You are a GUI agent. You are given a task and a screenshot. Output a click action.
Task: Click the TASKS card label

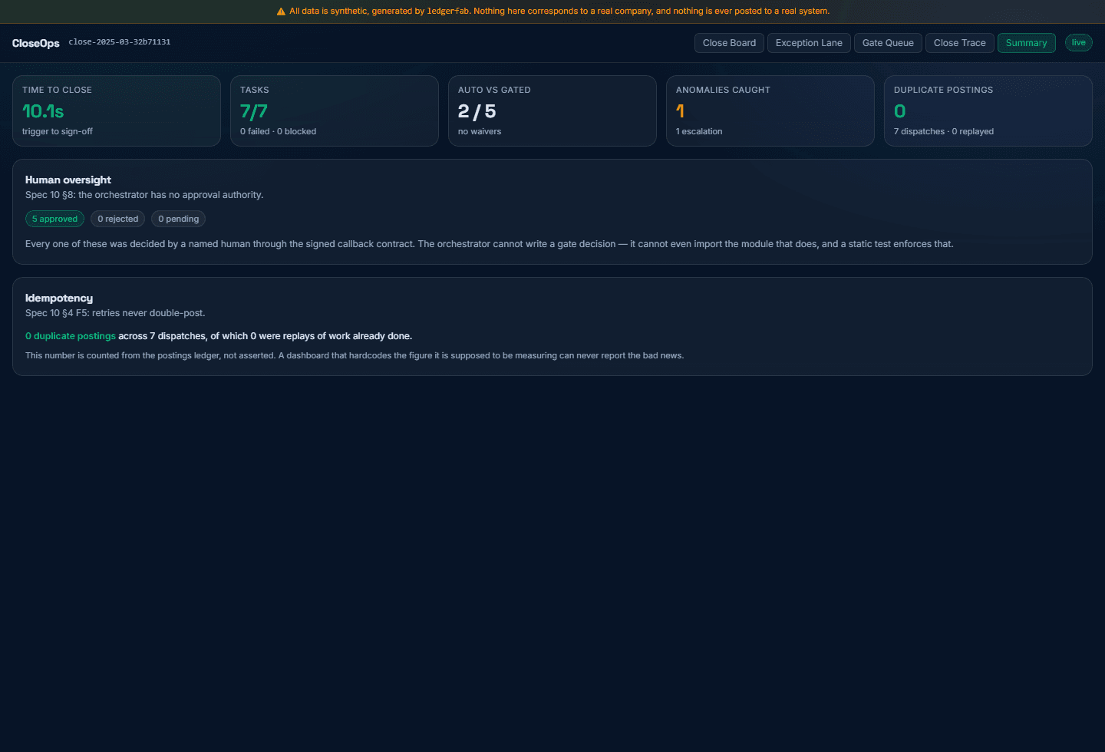(255, 90)
